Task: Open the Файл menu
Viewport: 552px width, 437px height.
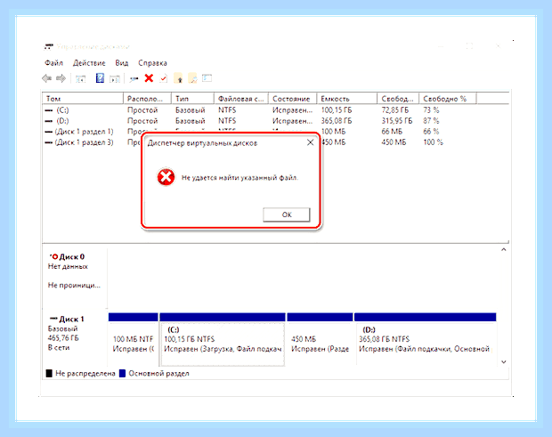Action: pos(53,63)
